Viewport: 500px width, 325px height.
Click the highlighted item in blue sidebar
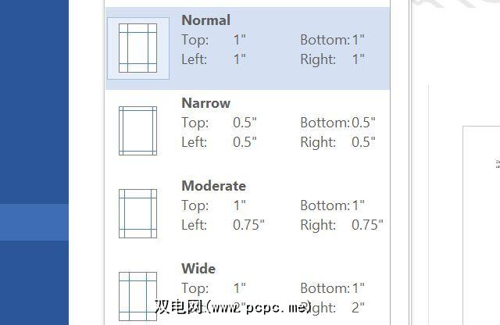(x=34, y=222)
